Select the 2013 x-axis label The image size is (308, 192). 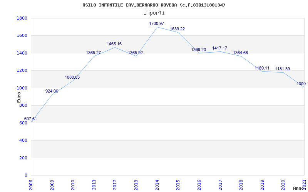(136, 185)
